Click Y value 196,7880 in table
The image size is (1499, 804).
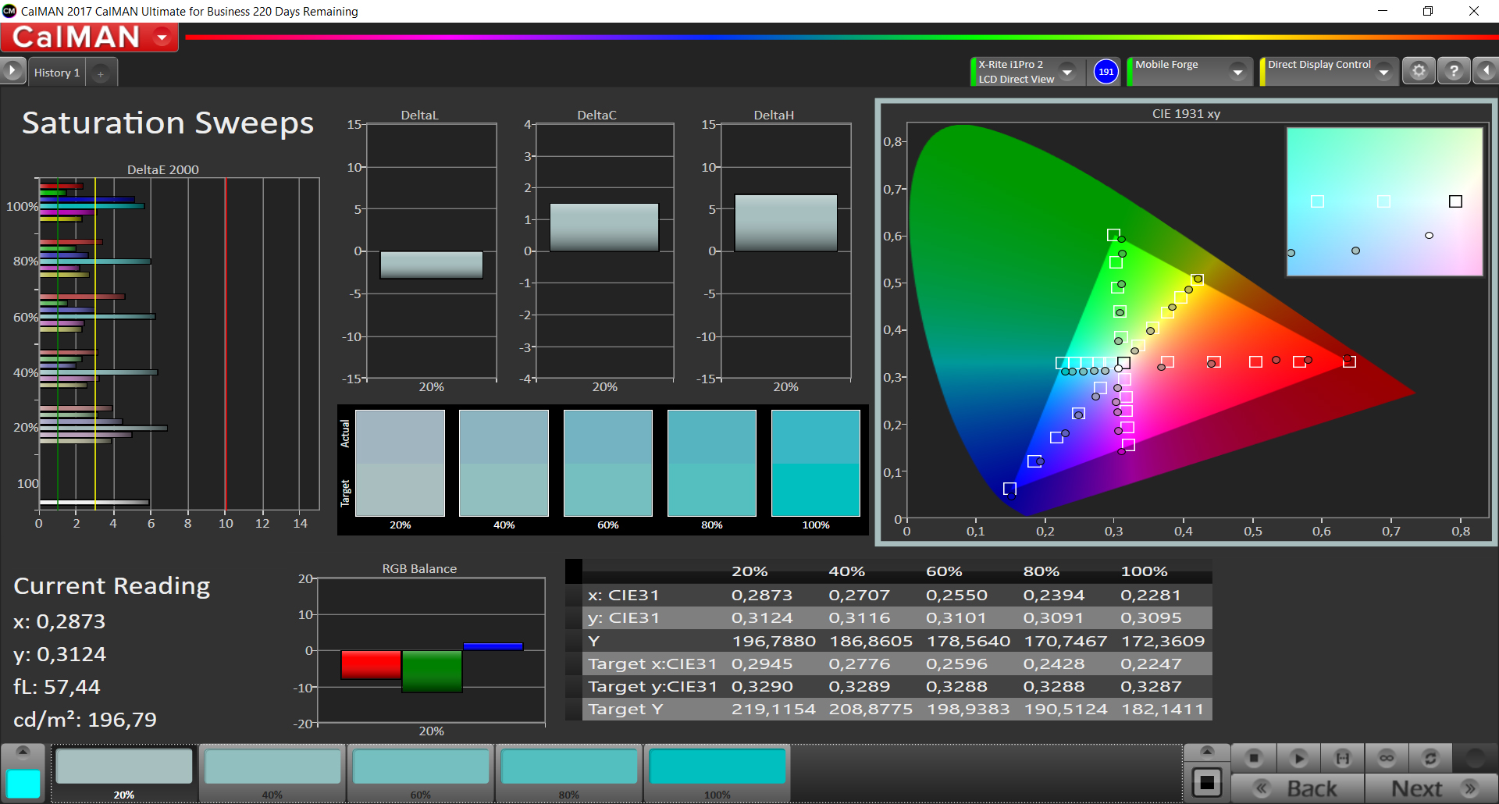[773, 641]
